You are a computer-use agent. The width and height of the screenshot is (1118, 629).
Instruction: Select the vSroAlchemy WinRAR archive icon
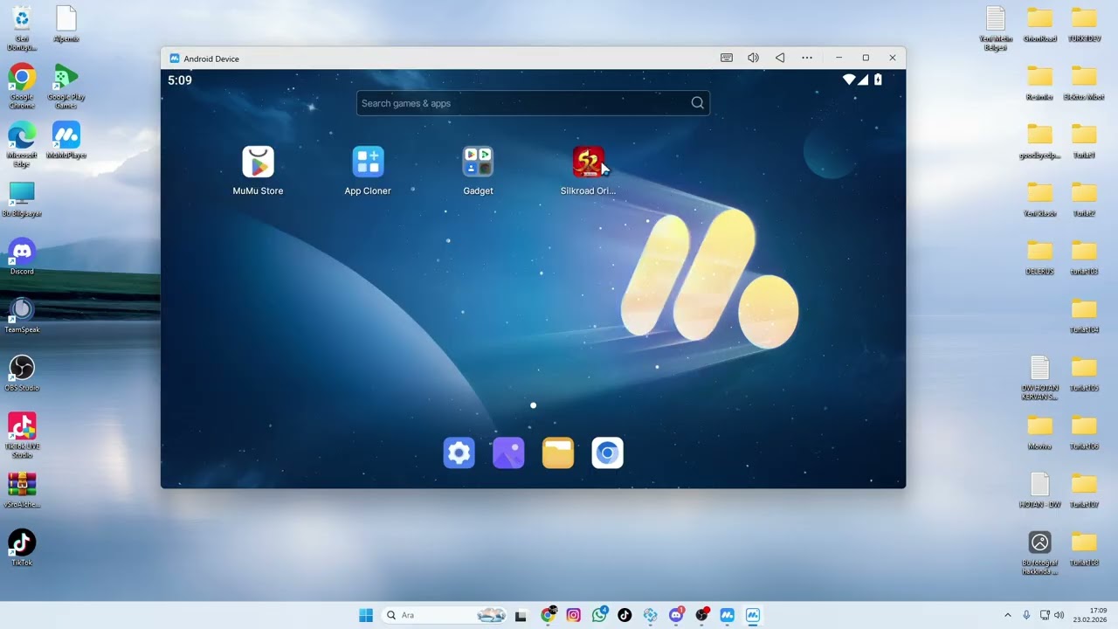[x=22, y=490]
